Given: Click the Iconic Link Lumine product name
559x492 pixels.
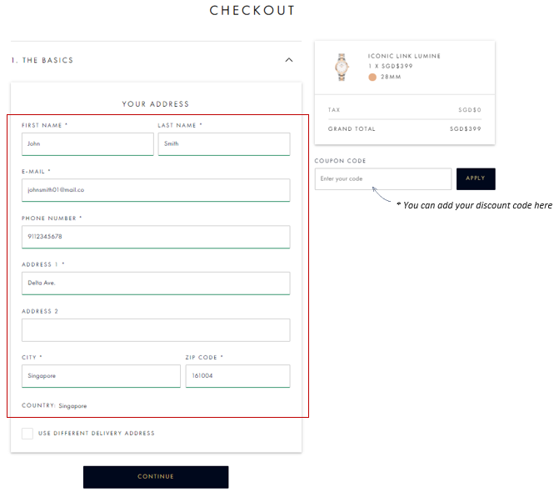Looking at the screenshot, I should pyautogui.click(x=404, y=56).
